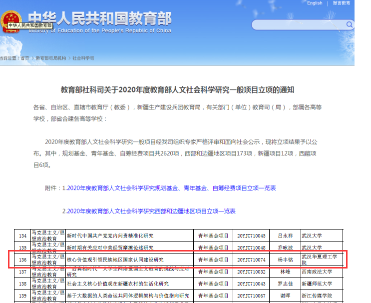Click the name 吕永祥 in row 134

285,235
